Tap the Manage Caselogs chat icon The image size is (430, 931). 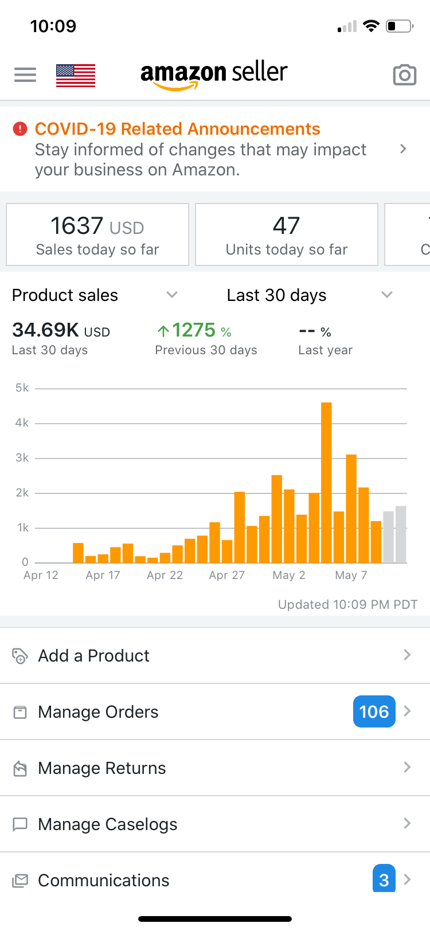(20, 824)
